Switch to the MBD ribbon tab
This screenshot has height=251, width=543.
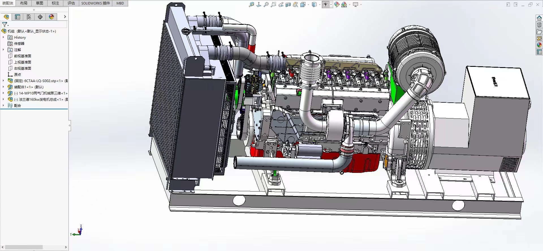[x=120, y=3]
